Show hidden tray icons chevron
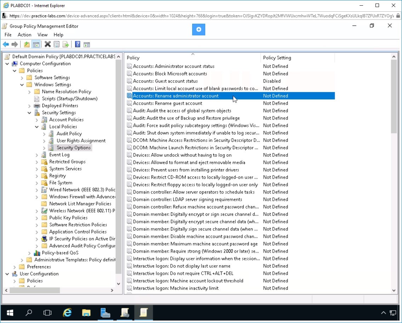 tap(383, 312)
